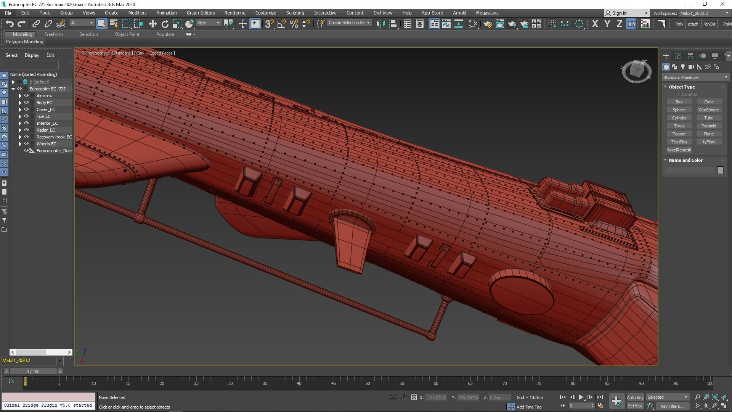Viewport: 732px width, 412px height.
Task: Select the Select and Move tool
Action: [x=152, y=24]
